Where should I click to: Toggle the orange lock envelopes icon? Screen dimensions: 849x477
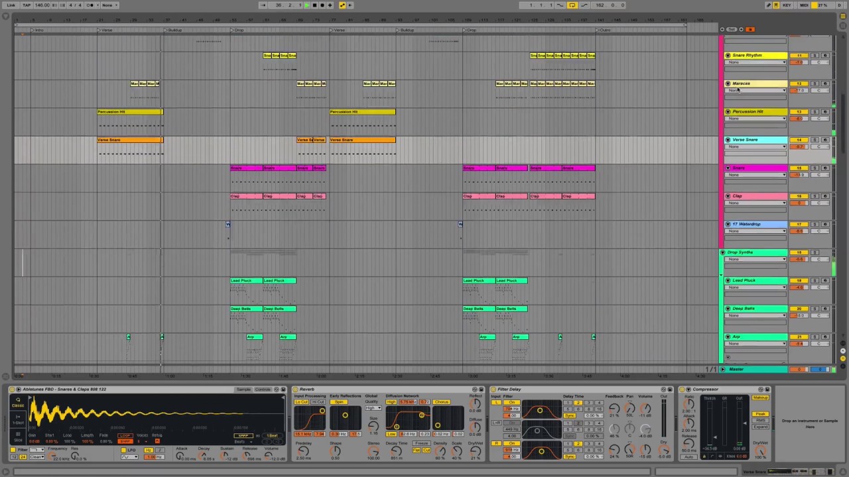click(750, 29)
